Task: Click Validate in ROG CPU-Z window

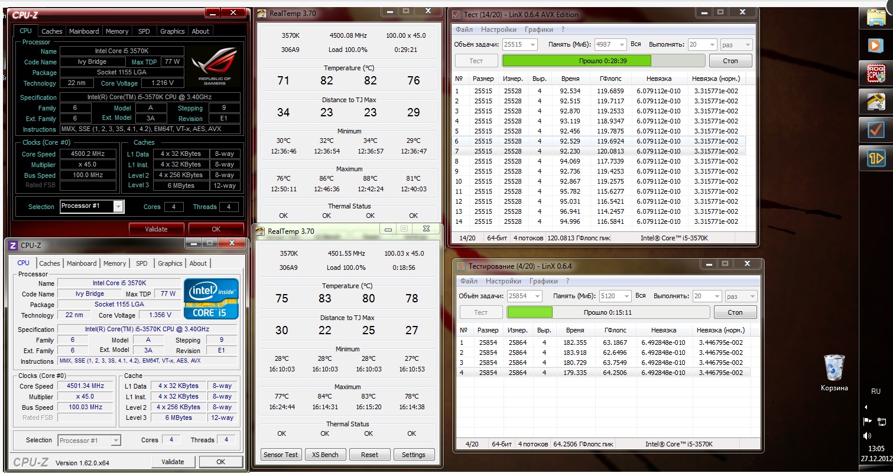Action: tap(157, 229)
